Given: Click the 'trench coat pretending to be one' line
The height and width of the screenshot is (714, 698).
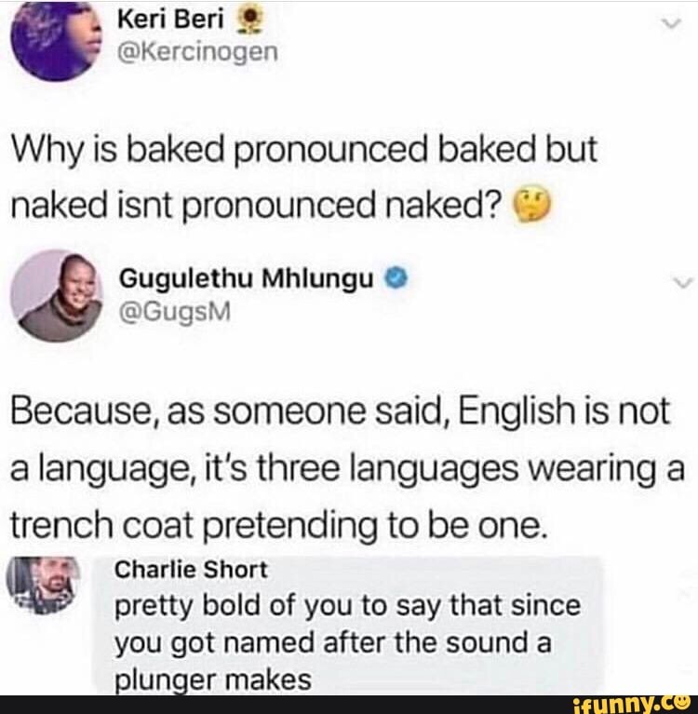Looking at the screenshot, I should (277, 525).
